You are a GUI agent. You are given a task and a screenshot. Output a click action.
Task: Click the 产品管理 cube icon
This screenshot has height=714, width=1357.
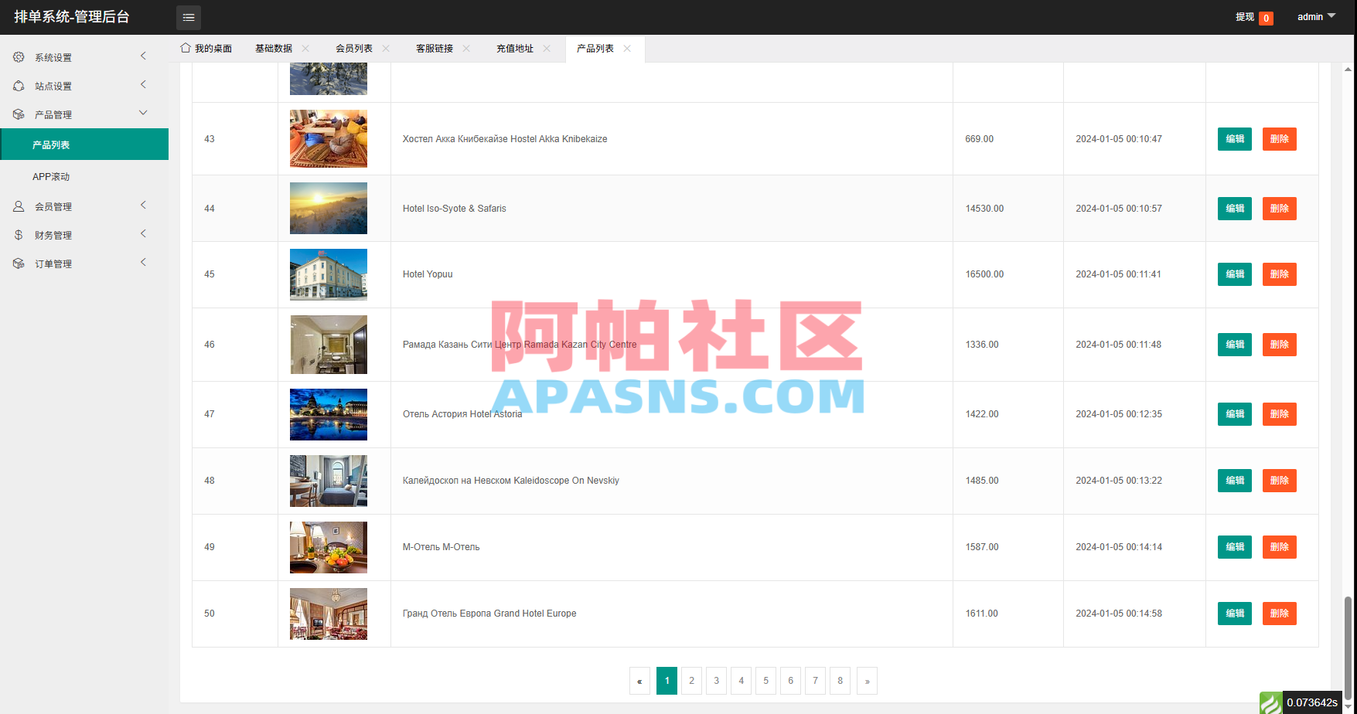pos(19,114)
